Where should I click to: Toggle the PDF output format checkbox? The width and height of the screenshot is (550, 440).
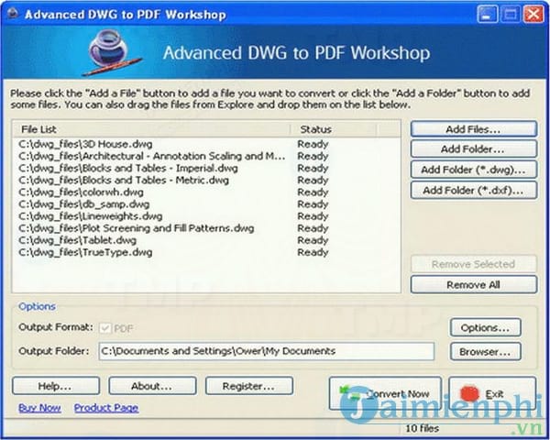[104, 328]
